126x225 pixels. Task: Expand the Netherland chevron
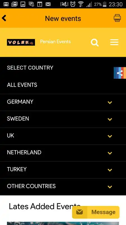(110, 153)
